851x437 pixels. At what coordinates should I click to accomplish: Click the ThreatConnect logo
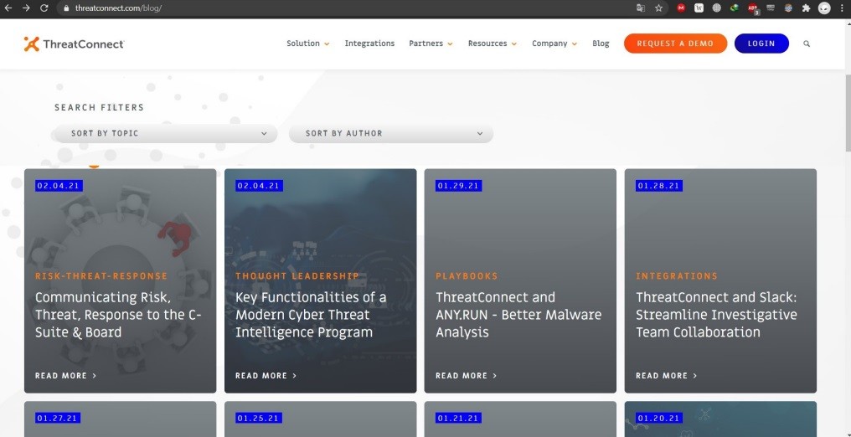[x=74, y=44]
